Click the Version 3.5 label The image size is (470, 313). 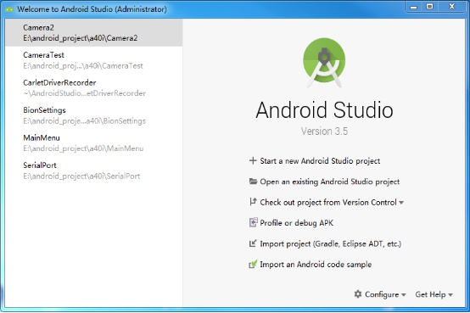[x=324, y=131]
